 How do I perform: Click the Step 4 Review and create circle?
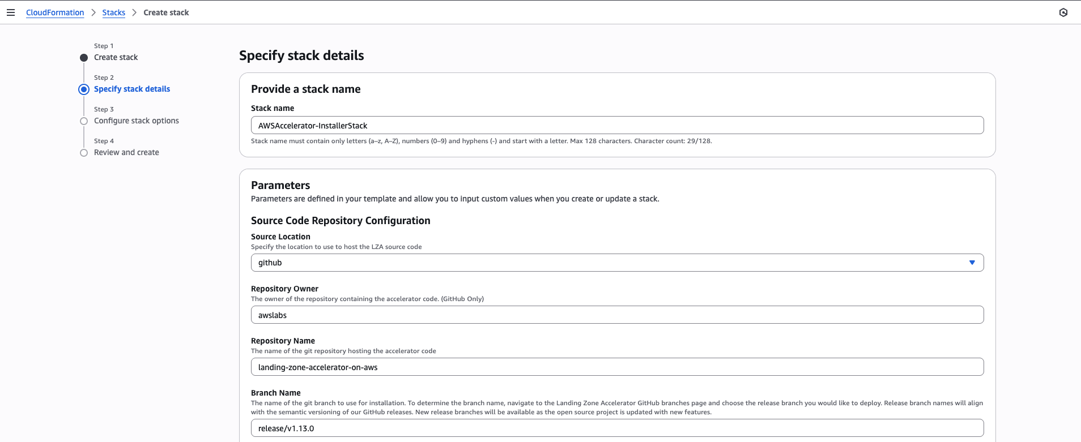[84, 153]
